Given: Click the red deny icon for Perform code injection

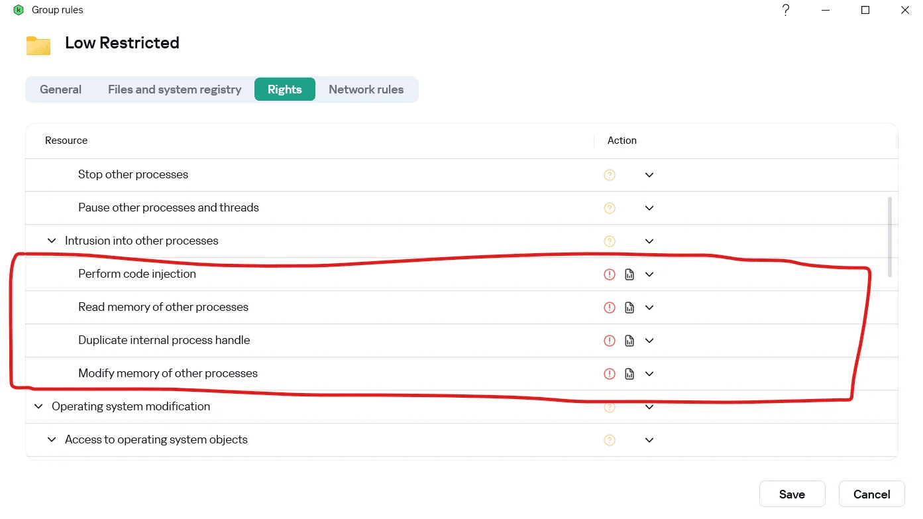Looking at the screenshot, I should click(610, 274).
